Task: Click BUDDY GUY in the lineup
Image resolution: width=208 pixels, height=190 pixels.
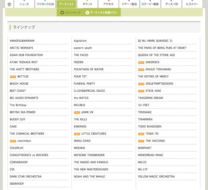Action: [18, 119]
